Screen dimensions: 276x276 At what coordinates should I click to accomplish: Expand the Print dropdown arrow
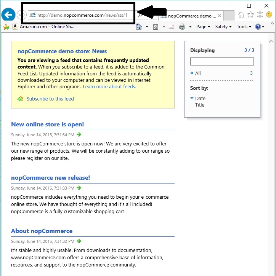point(190,27)
